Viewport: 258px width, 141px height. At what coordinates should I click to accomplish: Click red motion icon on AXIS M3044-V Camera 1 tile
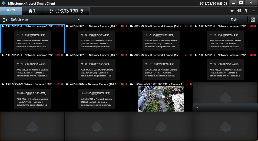point(58,84)
